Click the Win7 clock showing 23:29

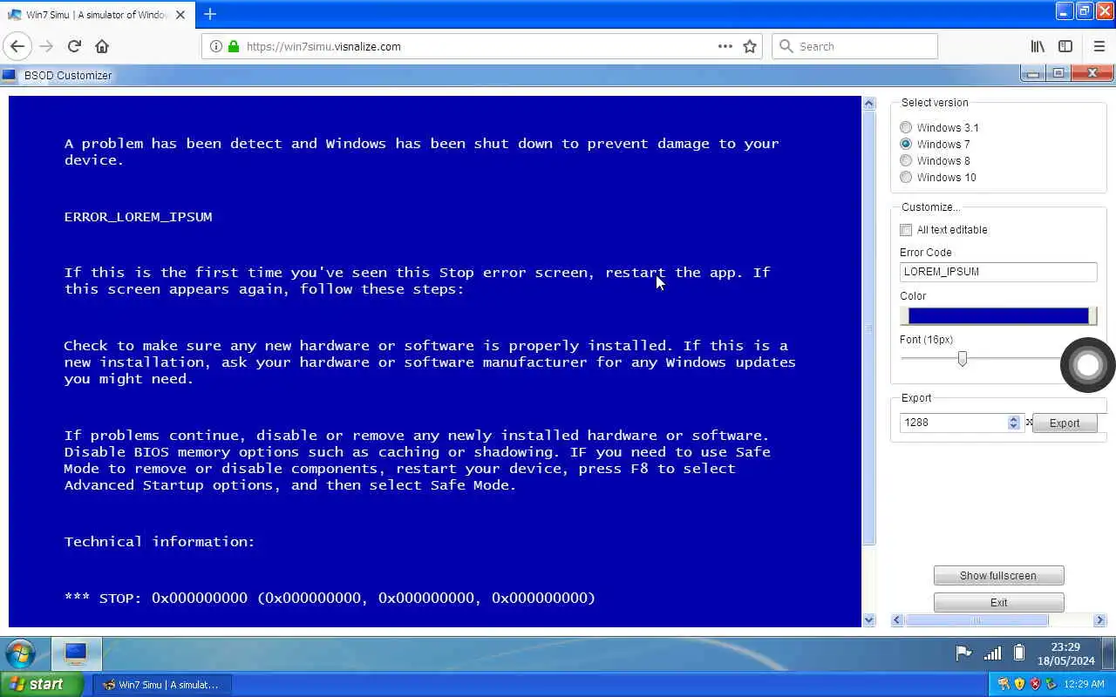(x=1065, y=653)
